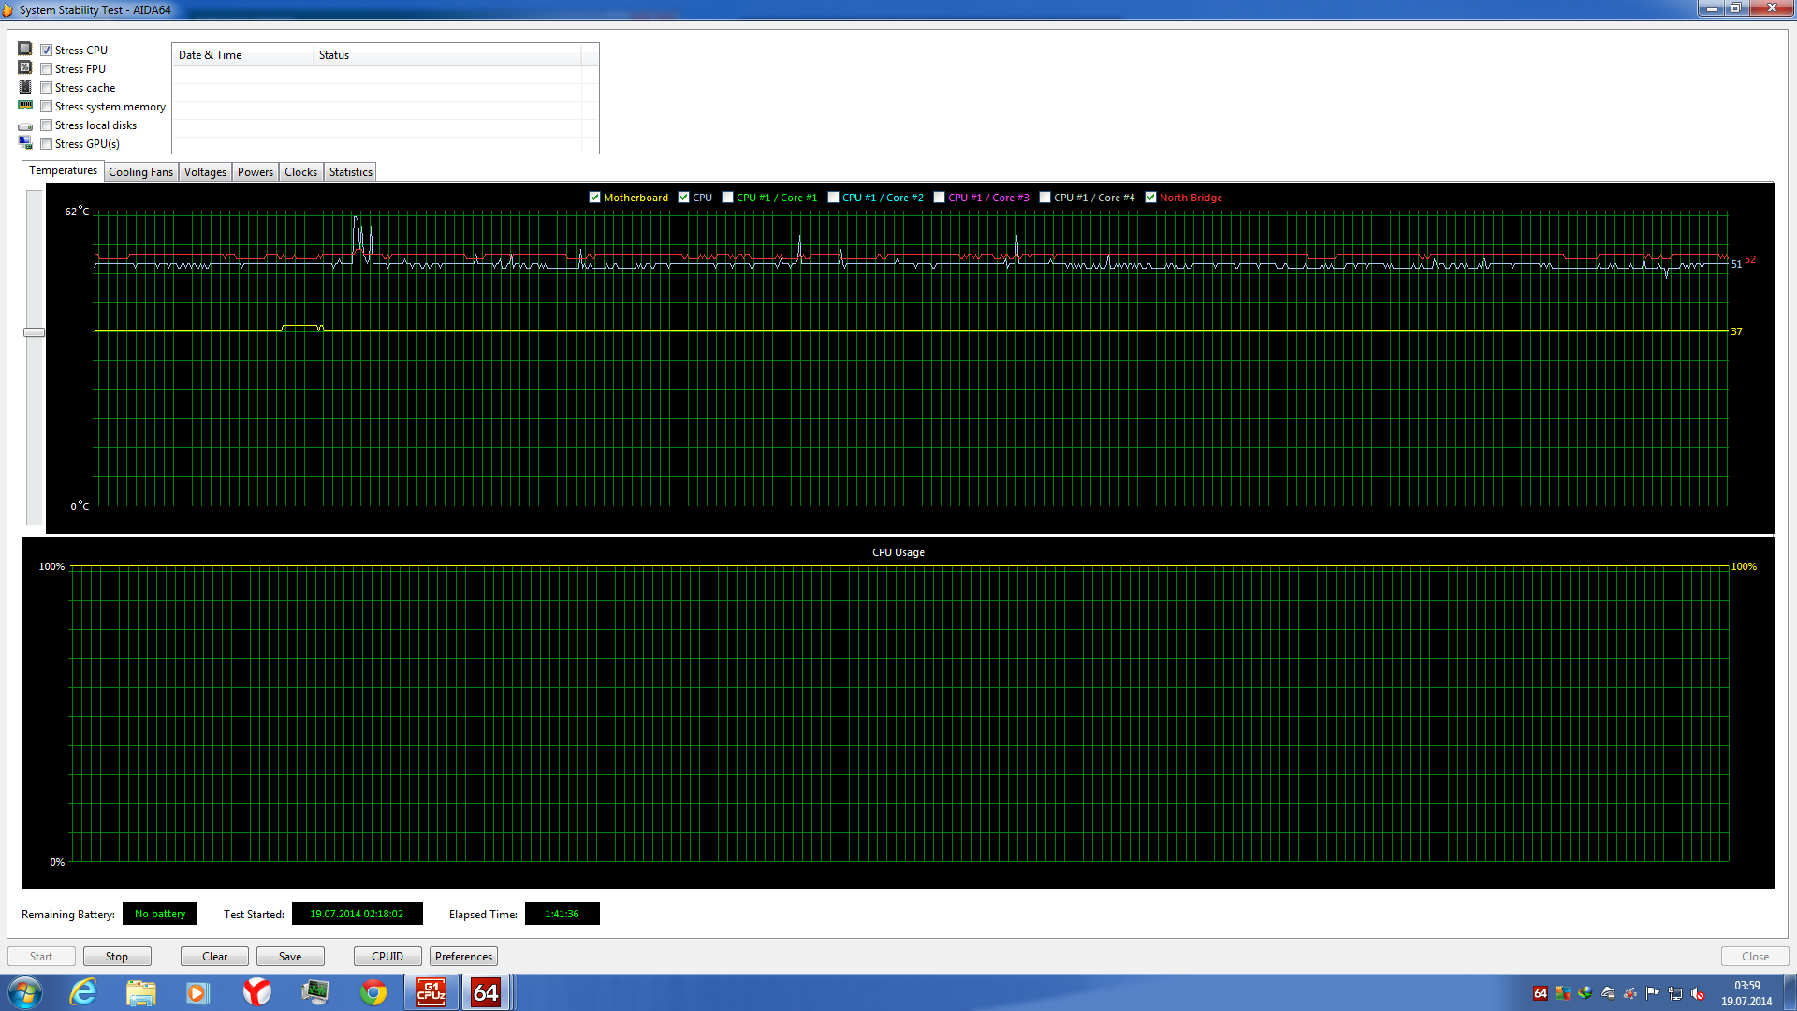Click the disk drive icon beside Stress local disks

(x=25, y=125)
